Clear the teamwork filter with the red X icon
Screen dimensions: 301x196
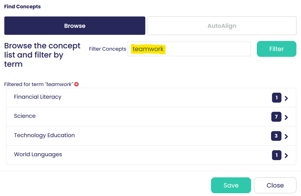(76, 84)
